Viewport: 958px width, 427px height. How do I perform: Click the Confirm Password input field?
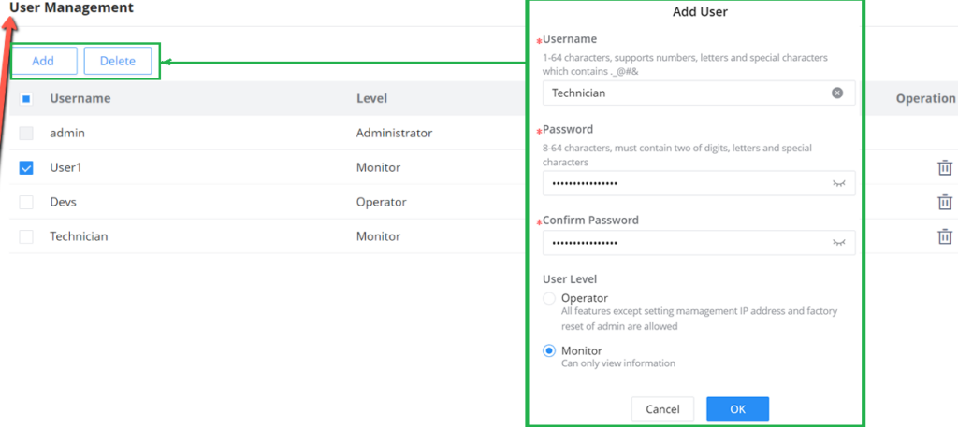point(698,243)
